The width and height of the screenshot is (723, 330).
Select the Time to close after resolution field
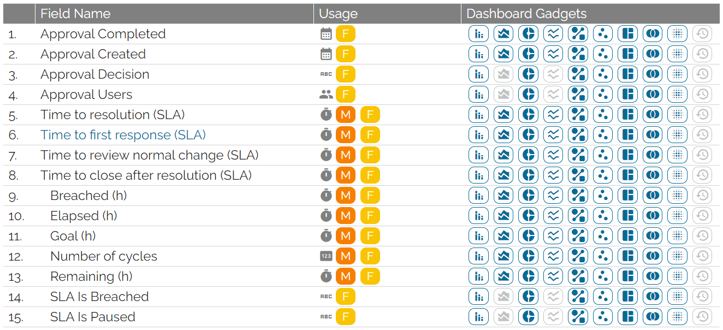pyautogui.click(x=146, y=175)
